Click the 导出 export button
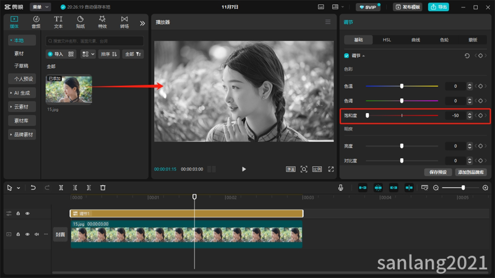The image size is (495, 278). (x=439, y=7)
